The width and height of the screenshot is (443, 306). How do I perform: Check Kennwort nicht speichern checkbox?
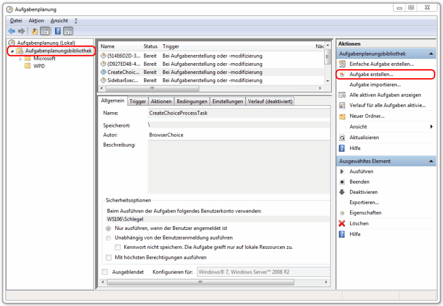[118, 247]
